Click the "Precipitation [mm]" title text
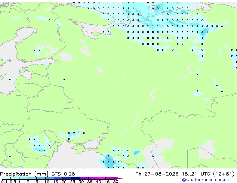This screenshot has height=183, width=237. point(24,174)
